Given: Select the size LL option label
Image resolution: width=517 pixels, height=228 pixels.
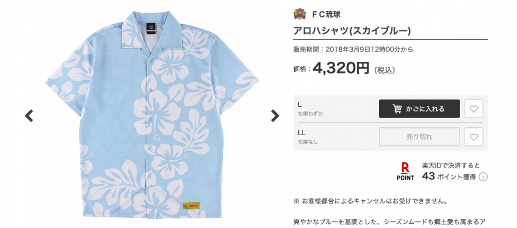Looking at the screenshot, I should (302, 133).
